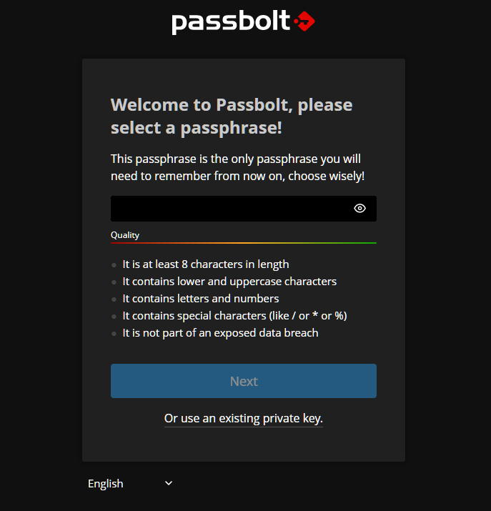Click the 'Welcome to Passbolt' heading
Screen dimensions: 491x511
click(232, 116)
